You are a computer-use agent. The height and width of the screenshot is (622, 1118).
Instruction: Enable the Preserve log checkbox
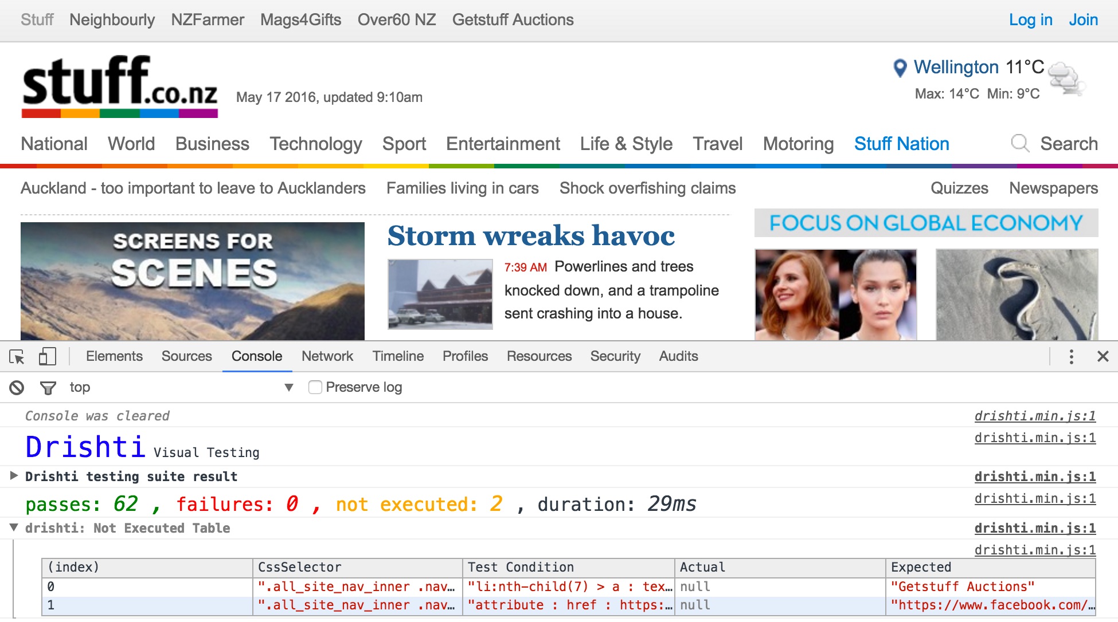(x=315, y=388)
